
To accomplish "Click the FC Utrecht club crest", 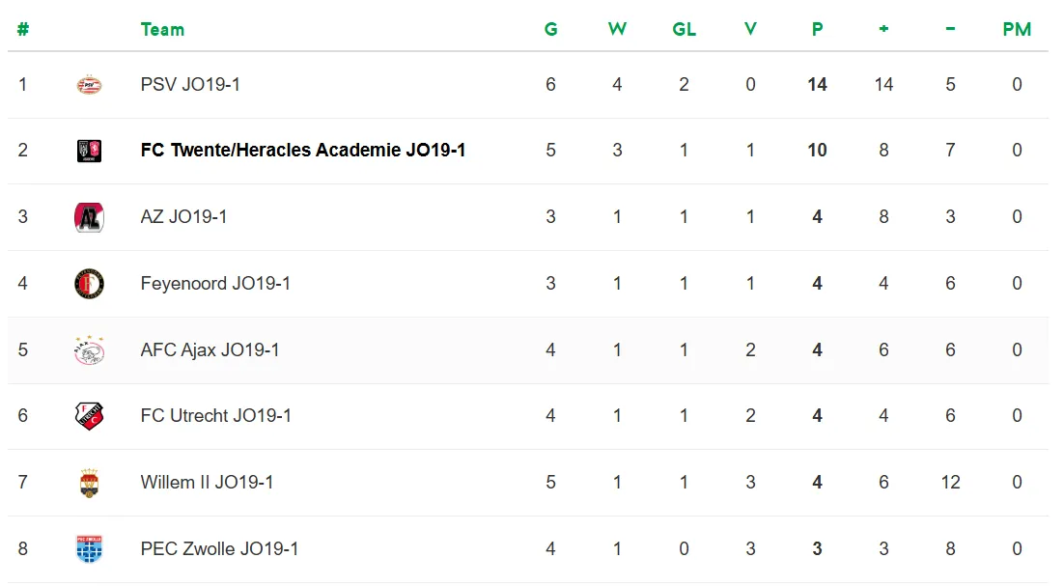I will coord(89,416).
